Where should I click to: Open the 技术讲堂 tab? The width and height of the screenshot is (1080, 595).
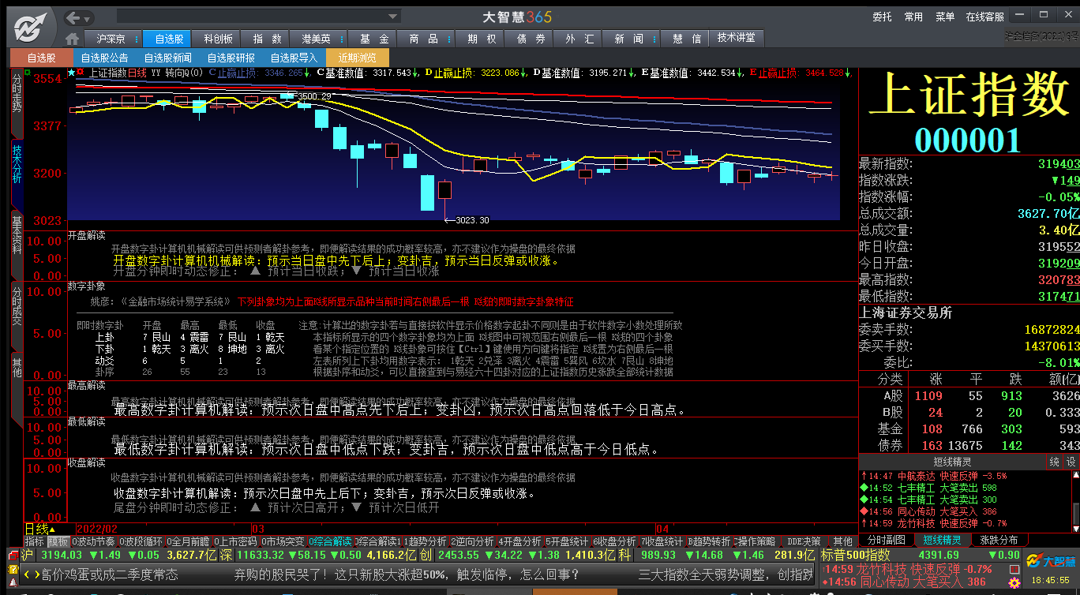click(736, 38)
